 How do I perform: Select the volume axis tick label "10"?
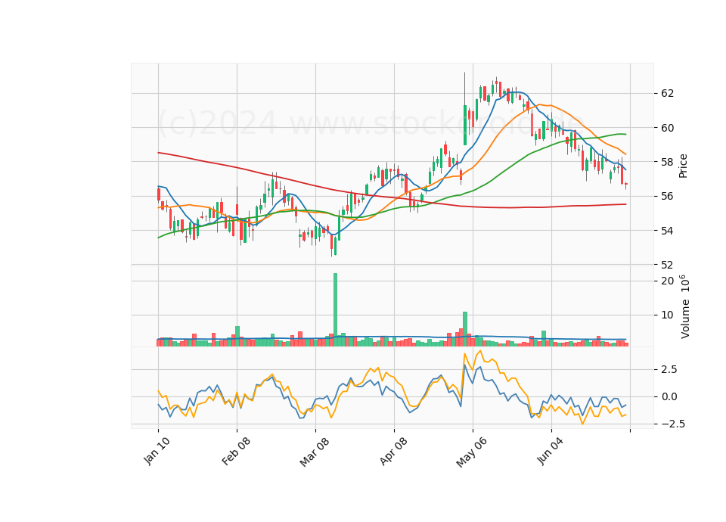[667, 315]
